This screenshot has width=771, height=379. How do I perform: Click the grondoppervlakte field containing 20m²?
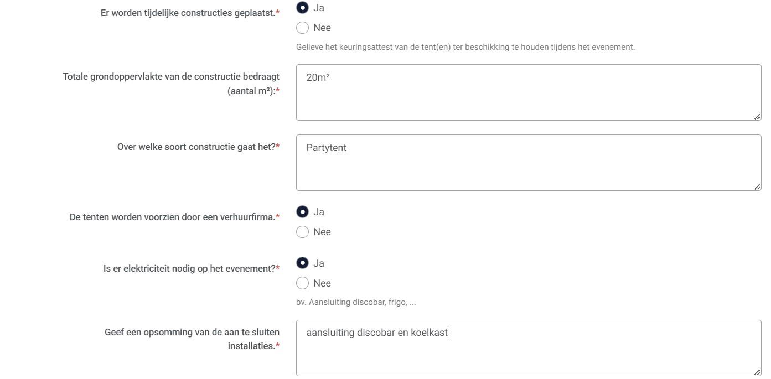tap(528, 92)
